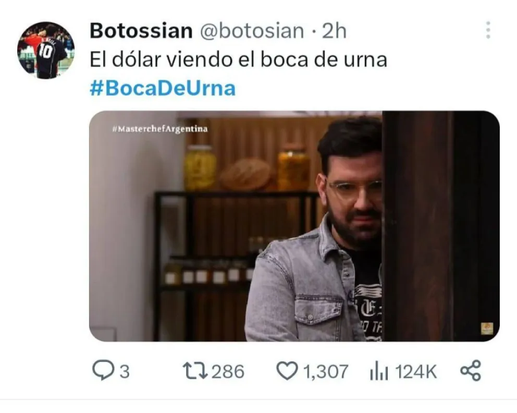The image size is (517, 413).
Task: Open the #BocaDeUrna hashtag
Action: click(163, 89)
